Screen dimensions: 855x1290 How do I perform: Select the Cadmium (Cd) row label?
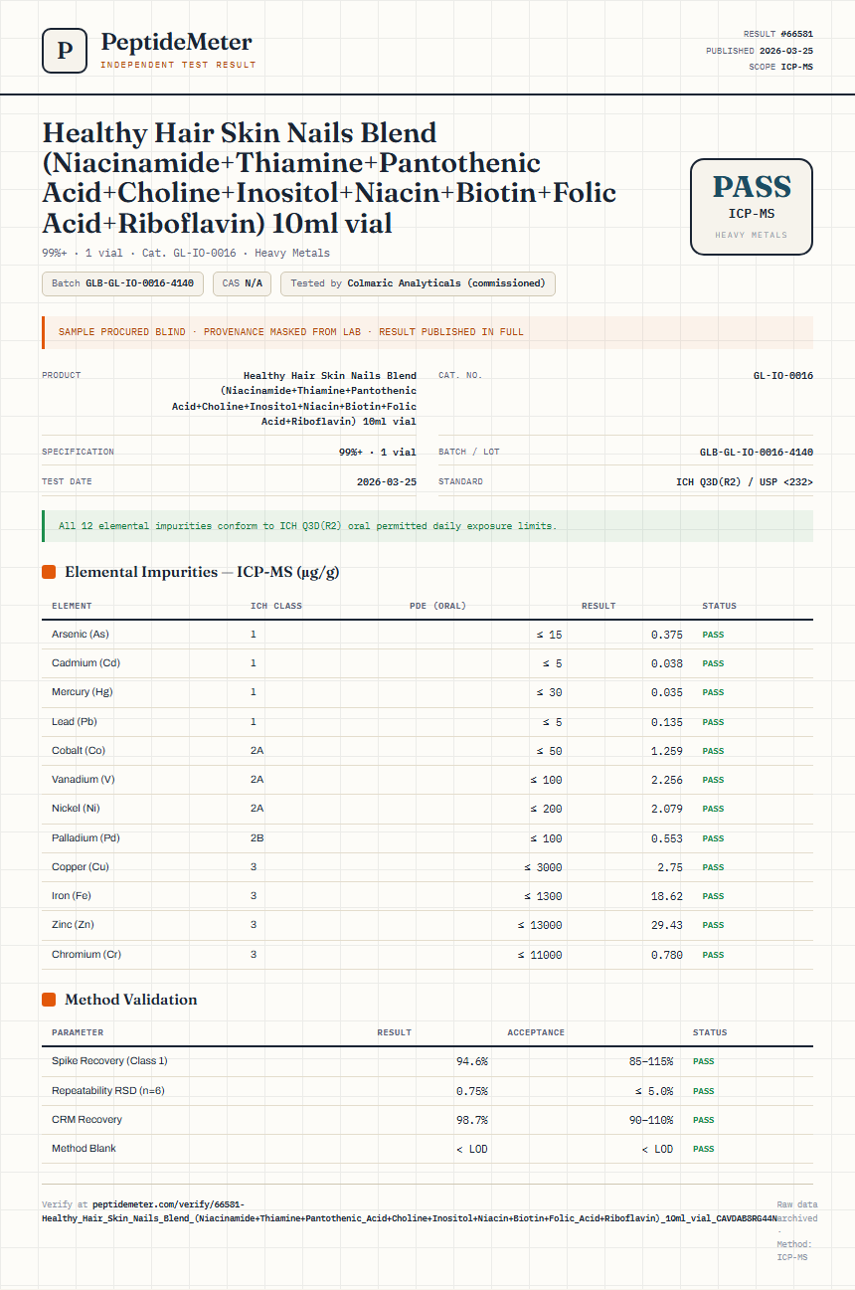pos(87,663)
